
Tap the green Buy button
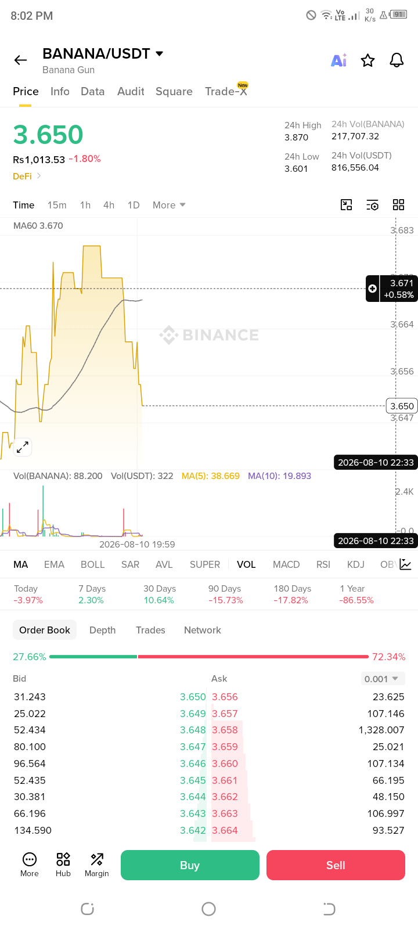(x=190, y=865)
